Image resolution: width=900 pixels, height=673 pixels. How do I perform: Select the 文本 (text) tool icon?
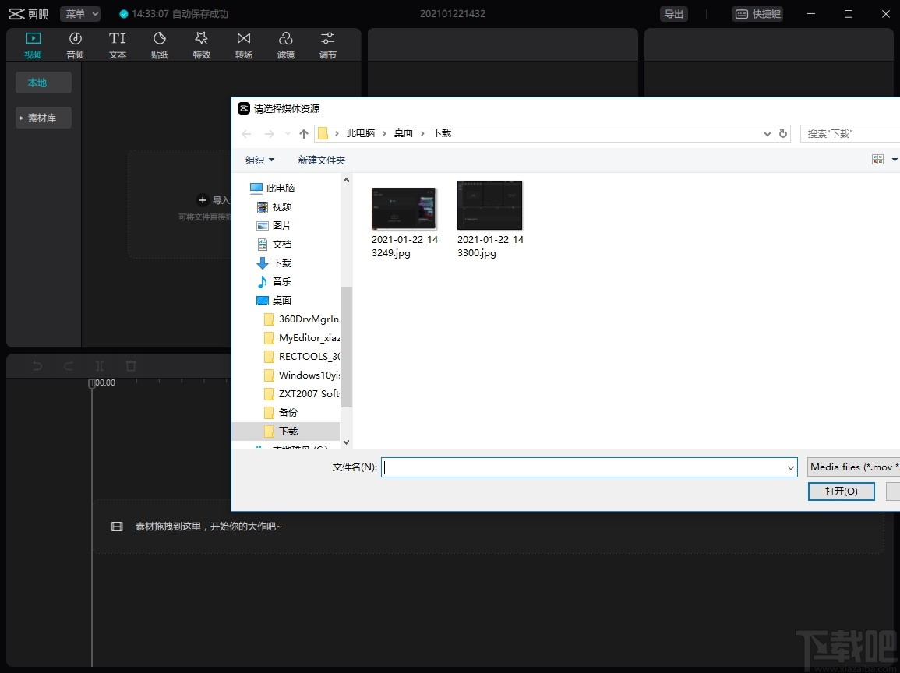coord(118,44)
